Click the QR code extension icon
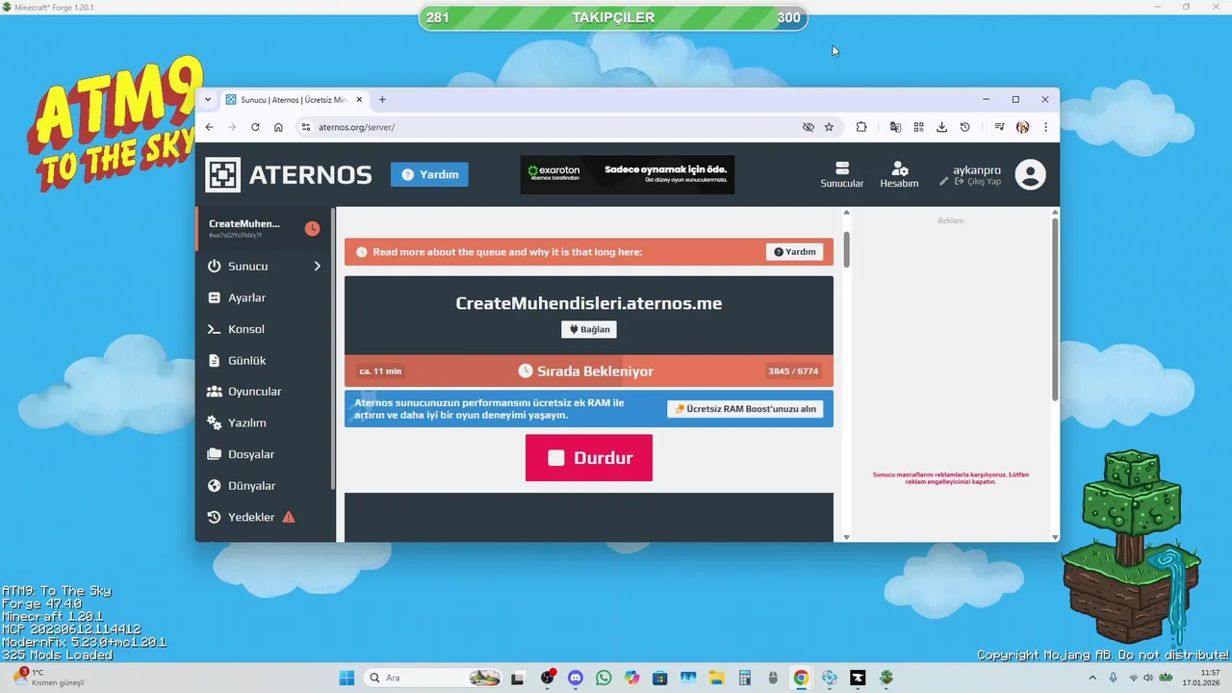 click(x=918, y=127)
